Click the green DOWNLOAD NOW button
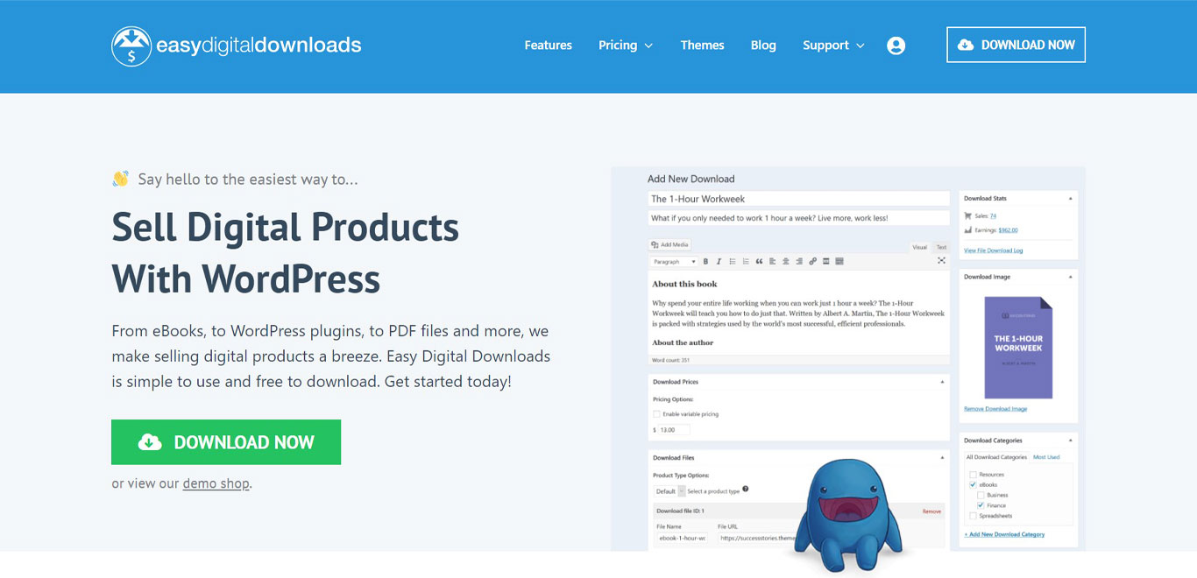Viewport: 1197px width, 578px height. click(x=226, y=442)
